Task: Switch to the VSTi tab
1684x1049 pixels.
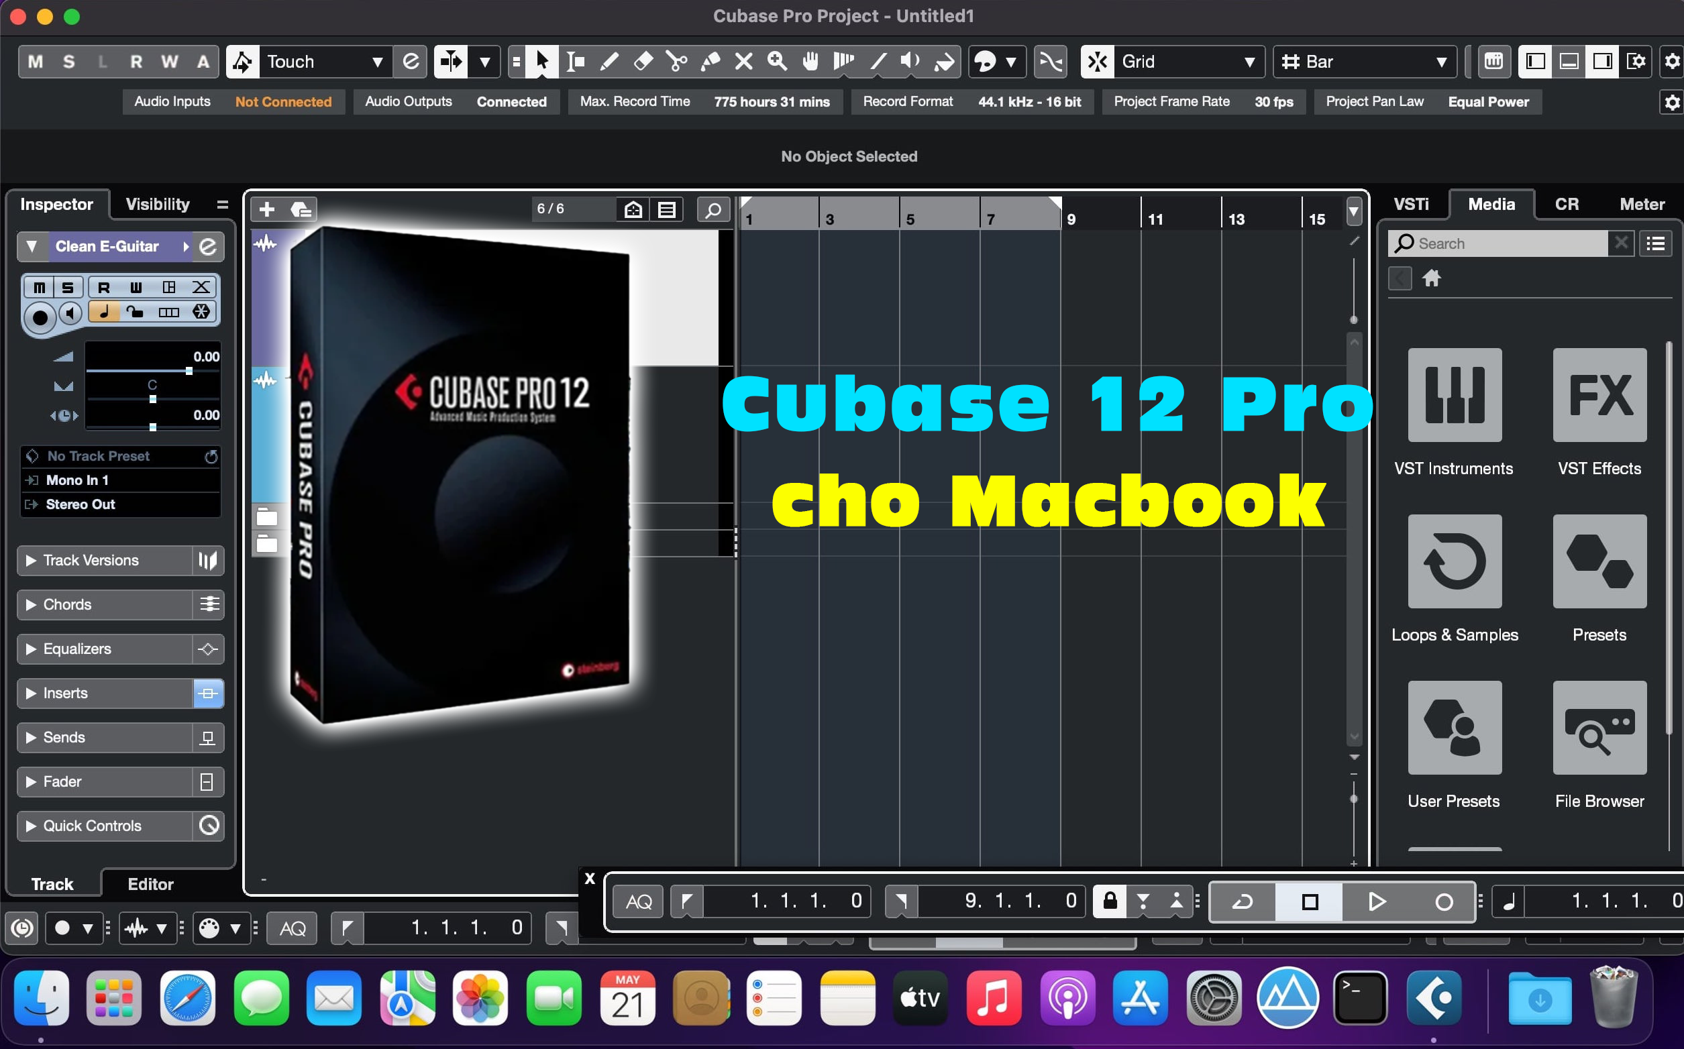Action: click(1412, 204)
